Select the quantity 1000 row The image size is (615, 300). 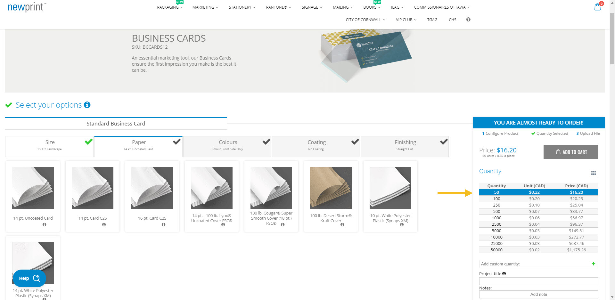click(539, 218)
